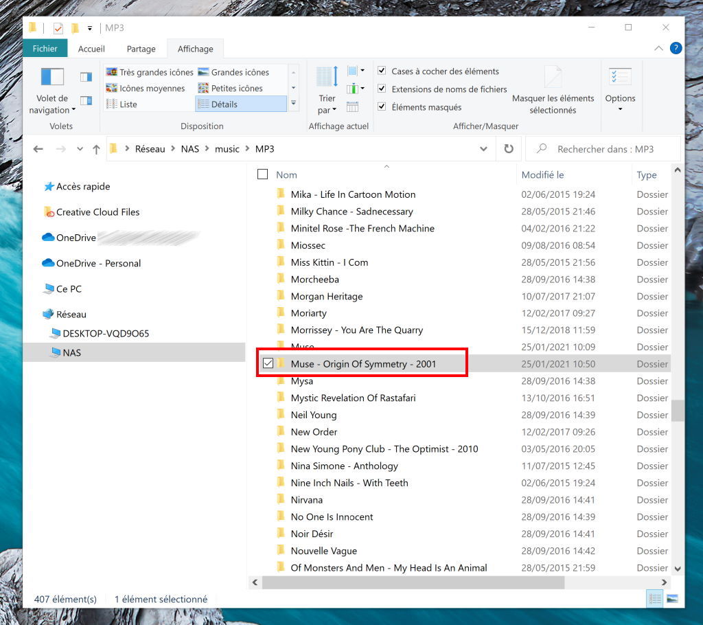Open the group-by dropdown icon
This screenshot has height=625, width=703.
(356, 71)
